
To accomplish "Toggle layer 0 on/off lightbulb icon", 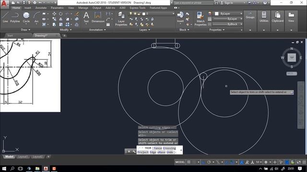I will [x=130, y=14].
